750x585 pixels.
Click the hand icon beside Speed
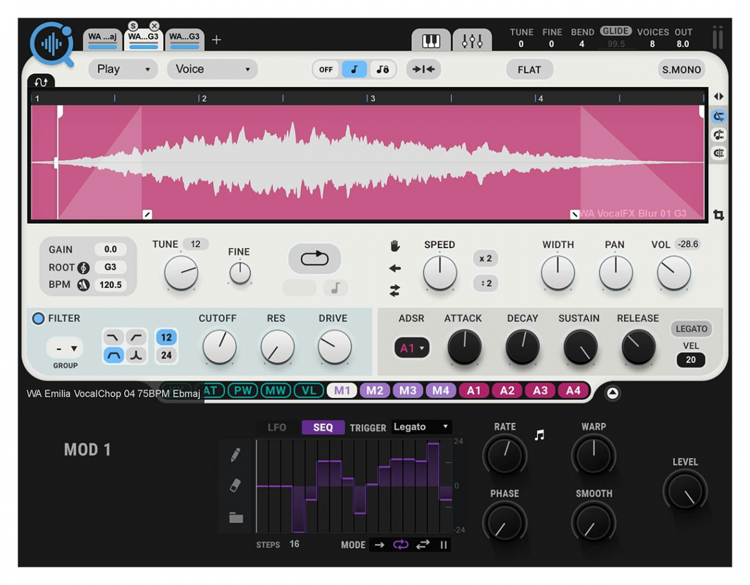(395, 246)
